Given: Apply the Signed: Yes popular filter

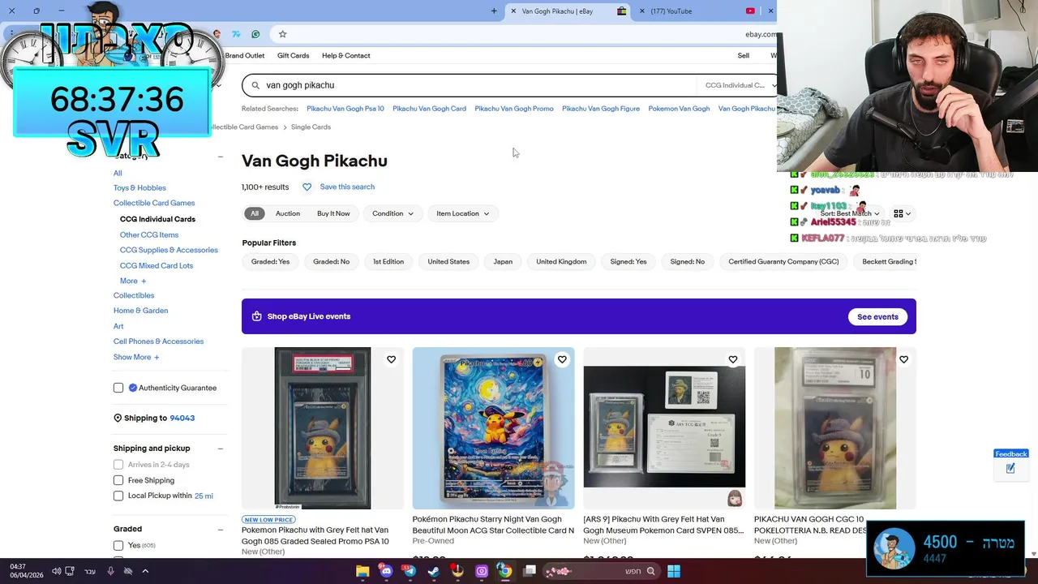Looking at the screenshot, I should (x=628, y=261).
